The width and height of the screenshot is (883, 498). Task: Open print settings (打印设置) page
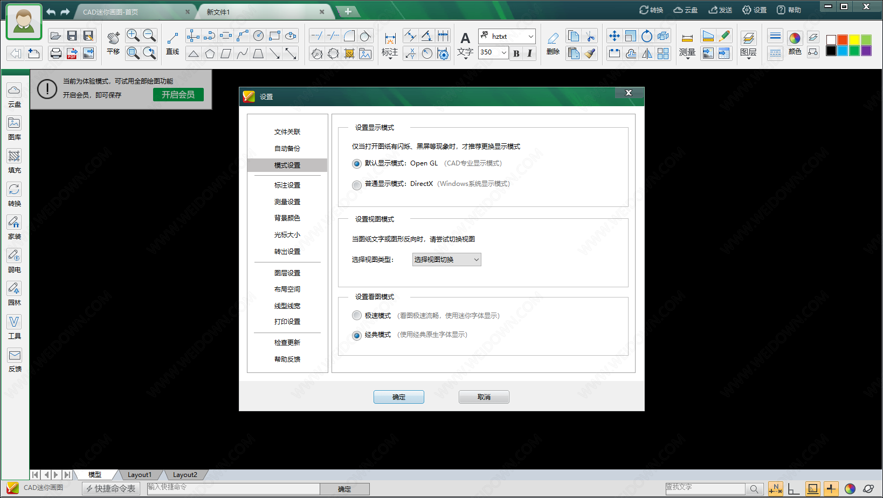pyautogui.click(x=287, y=322)
